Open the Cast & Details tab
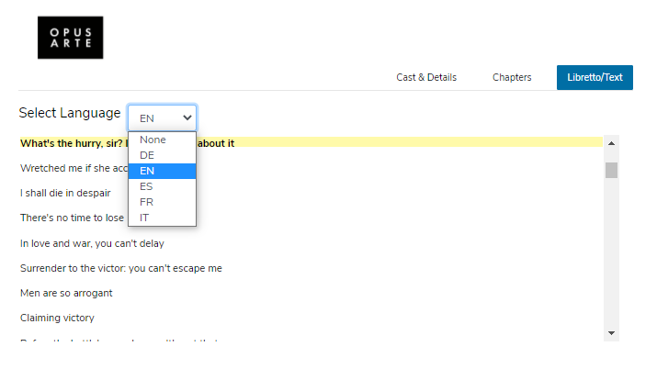The image size is (657, 369). [426, 78]
